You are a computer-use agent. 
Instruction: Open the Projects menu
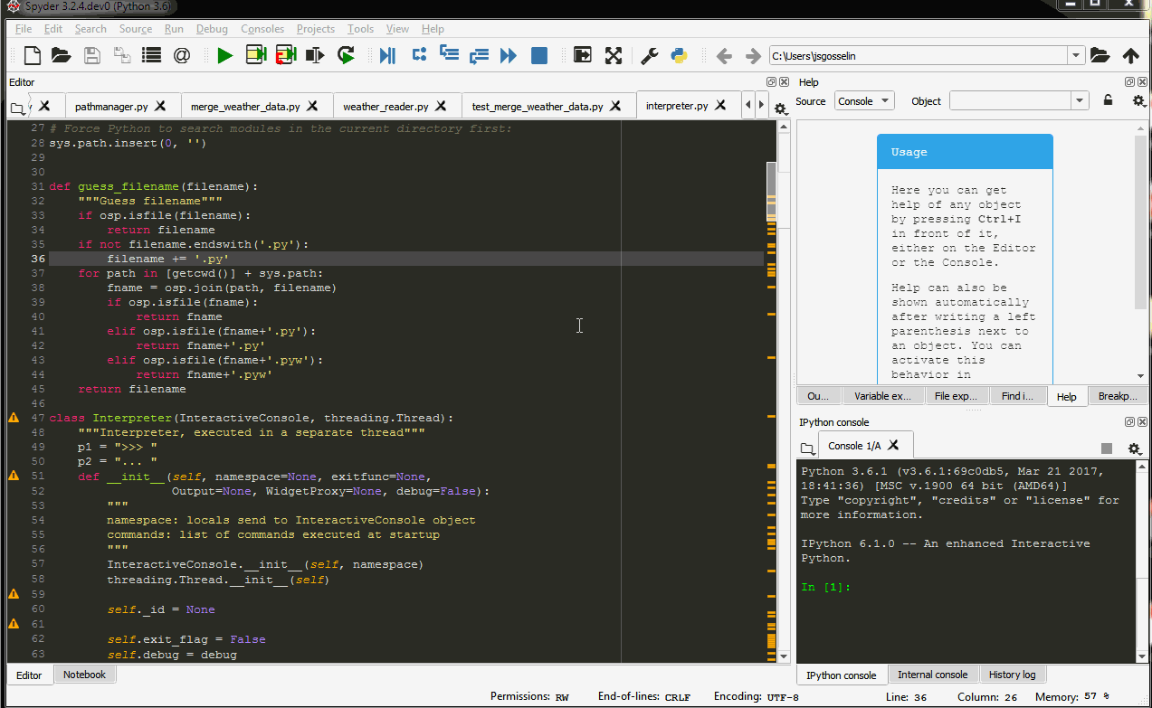coord(316,29)
